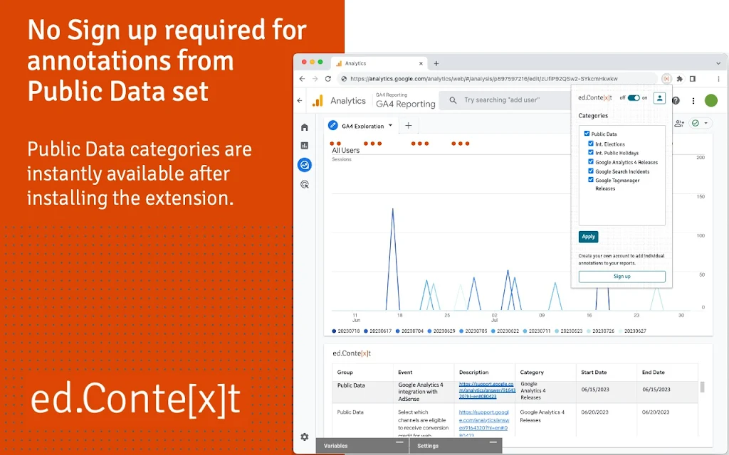
Task: Minimize the Variables panel
Action: pyautogui.click(x=399, y=442)
